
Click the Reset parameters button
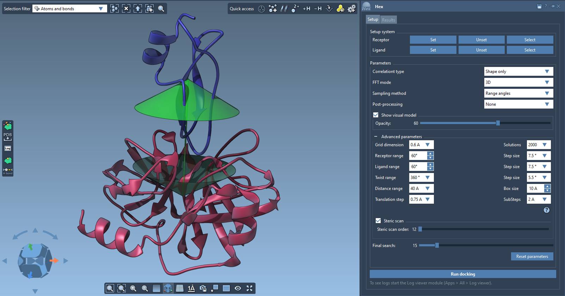pyautogui.click(x=532, y=257)
